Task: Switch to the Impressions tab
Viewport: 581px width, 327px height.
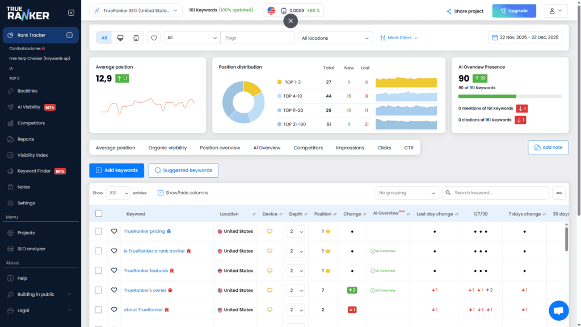Action: [x=350, y=148]
